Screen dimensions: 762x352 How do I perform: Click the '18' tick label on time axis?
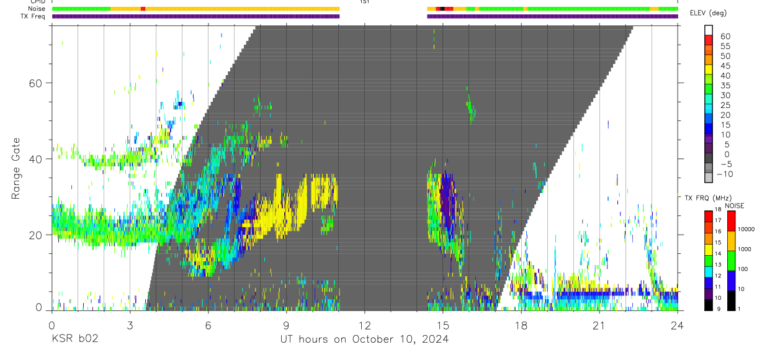click(x=521, y=325)
